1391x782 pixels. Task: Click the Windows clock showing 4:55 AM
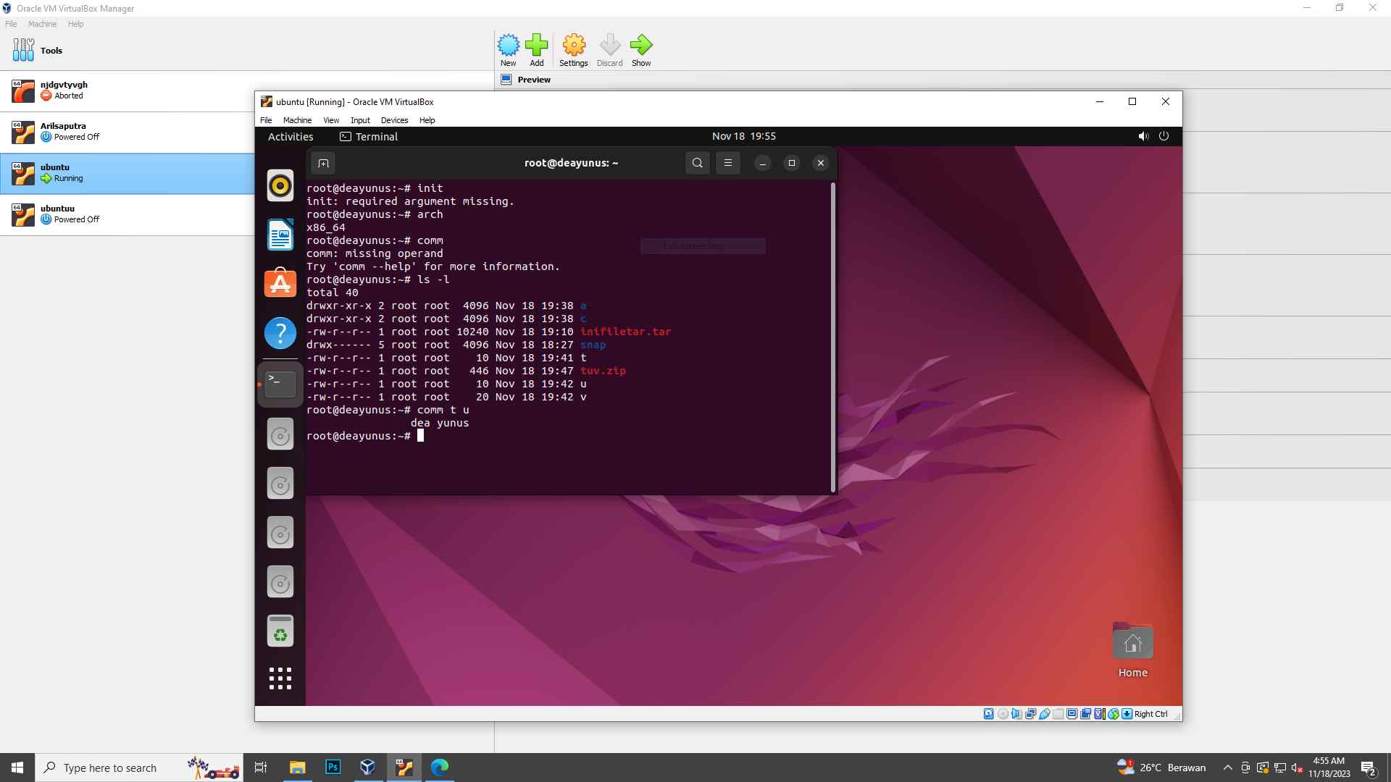coord(1329,768)
